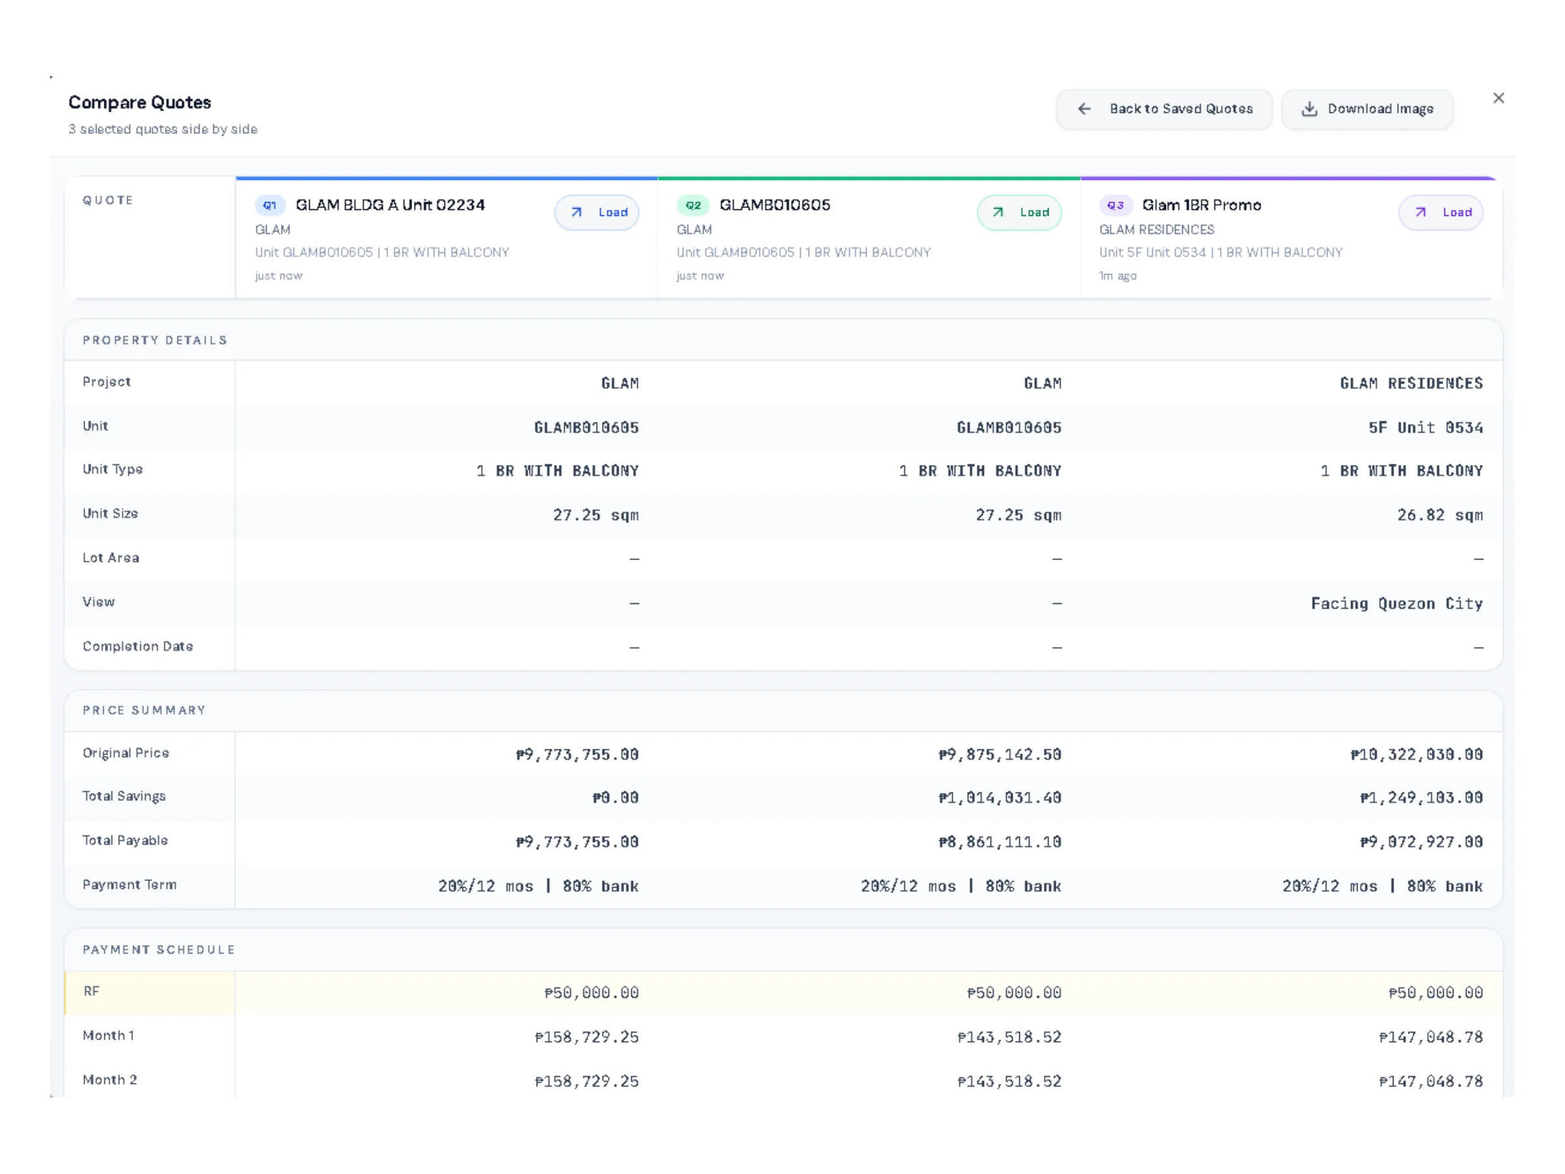Click the Price Summary section header
The width and height of the screenshot is (1565, 1174).
(144, 710)
